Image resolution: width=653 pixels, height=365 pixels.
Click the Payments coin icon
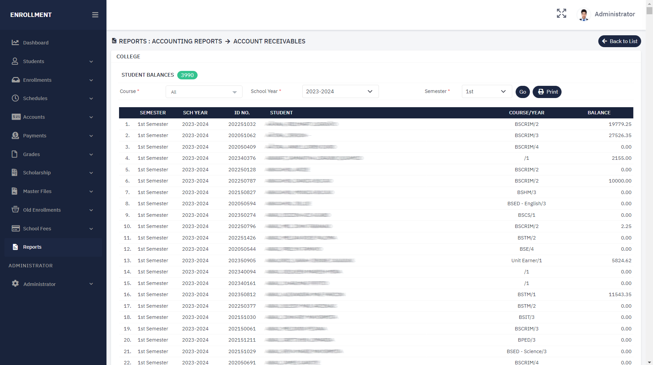(x=15, y=136)
